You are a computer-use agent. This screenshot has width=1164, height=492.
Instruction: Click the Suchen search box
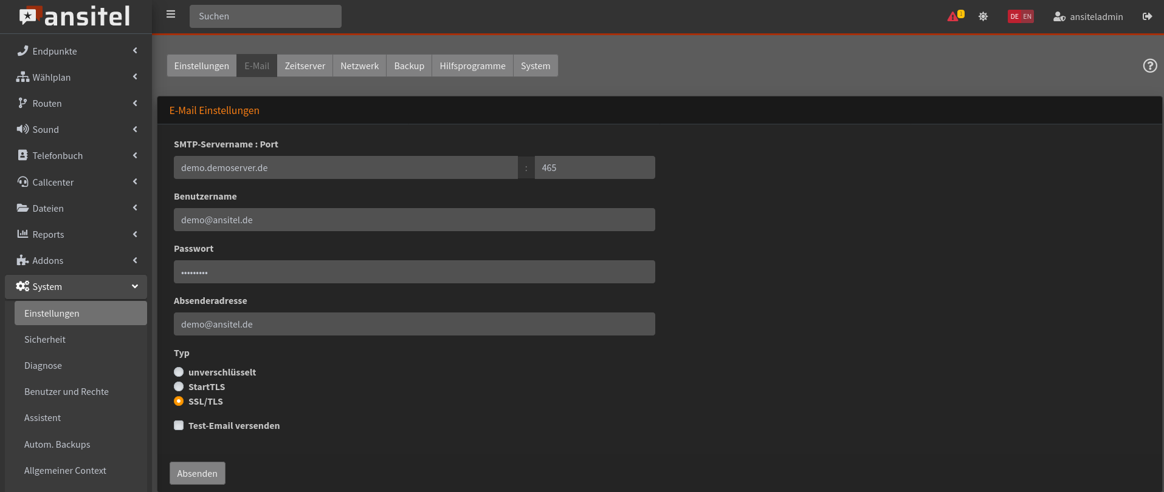point(265,16)
